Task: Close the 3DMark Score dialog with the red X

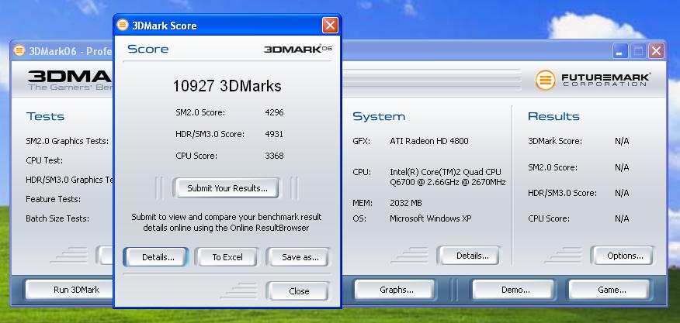Action: coord(330,26)
